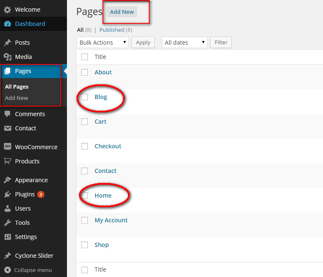Select Add New in the Pages submenu
The image size is (323, 277).
[x=16, y=98]
